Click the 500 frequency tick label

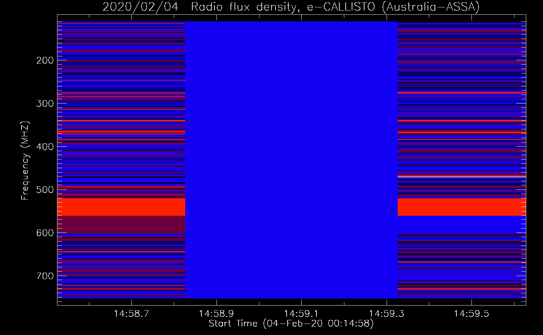tap(45, 190)
